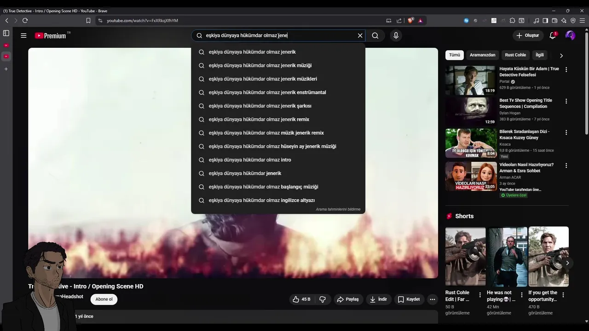Select suggestion ending in 'jenerik müzikleri'

278,79
